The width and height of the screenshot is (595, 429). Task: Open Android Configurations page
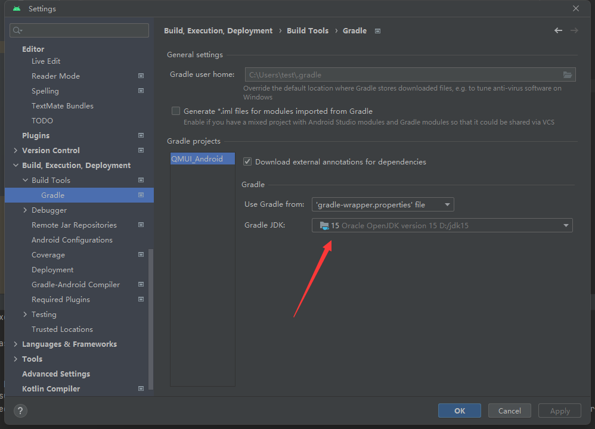[x=72, y=240]
